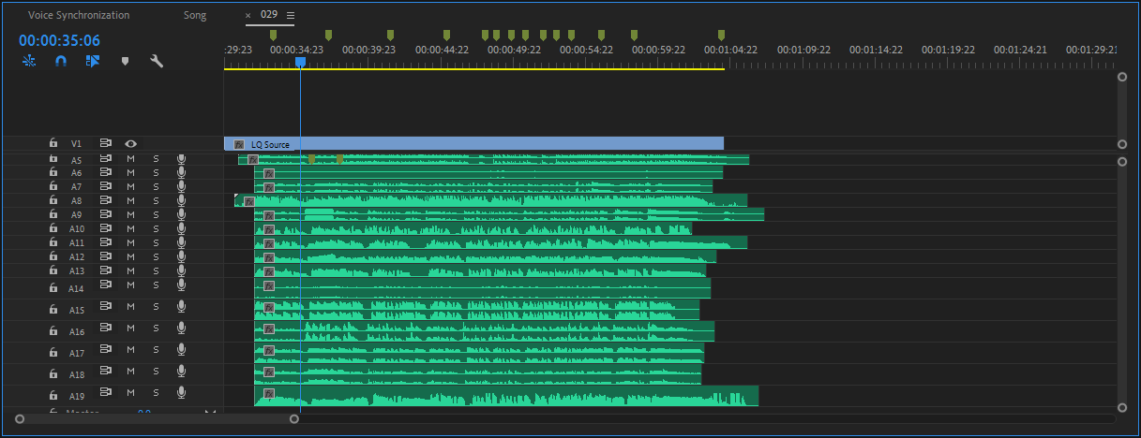Target track A17 label
Screen dimensions: 1141x438
pos(77,354)
